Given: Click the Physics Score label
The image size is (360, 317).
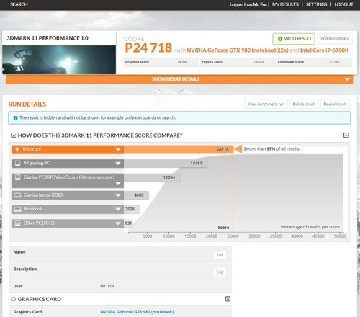Looking at the screenshot, I should click(x=212, y=62).
